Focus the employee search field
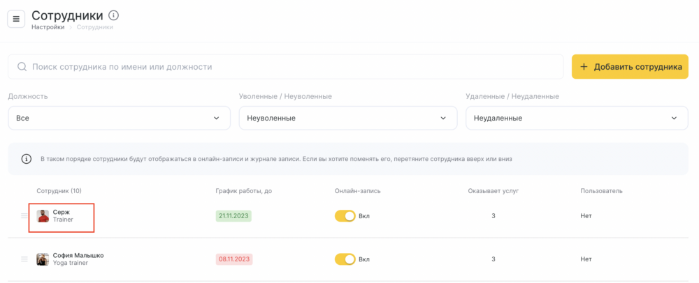The image size is (699, 283). 286,67
